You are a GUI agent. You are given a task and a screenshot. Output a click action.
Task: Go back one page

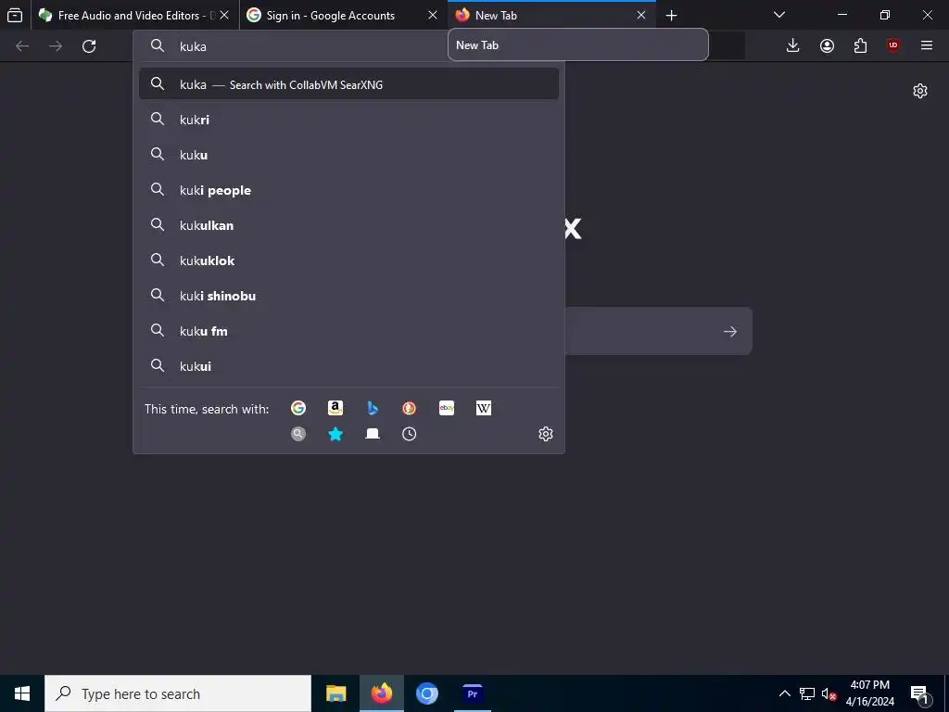[22, 46]
